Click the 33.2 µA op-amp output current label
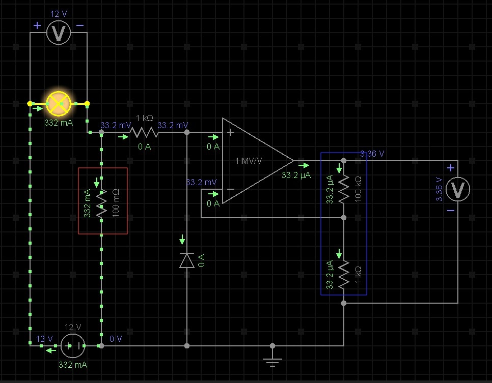Image resolution: width=492 pixels, height=383 pixels. click(296, 174)
